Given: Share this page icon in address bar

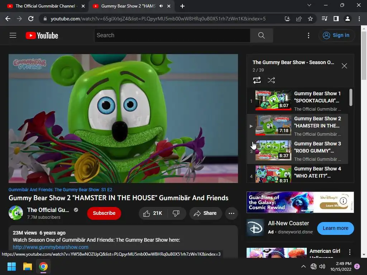Looking at the screenshot, I should click(299, 19).
